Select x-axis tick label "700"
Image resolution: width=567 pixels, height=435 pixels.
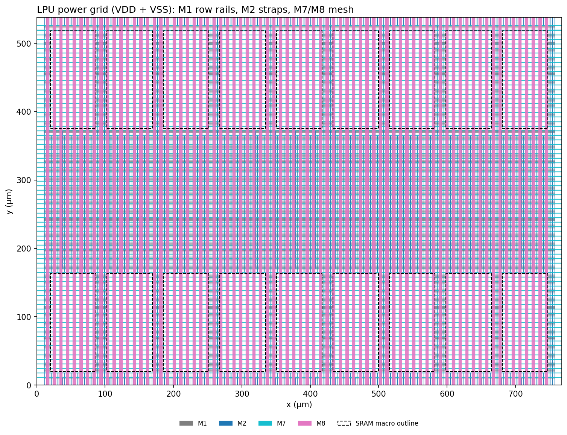515,394
